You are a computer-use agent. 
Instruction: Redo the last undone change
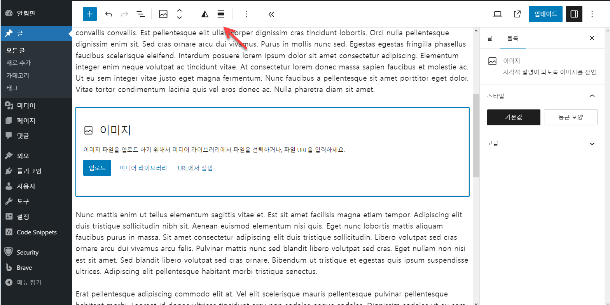point(124,14)
